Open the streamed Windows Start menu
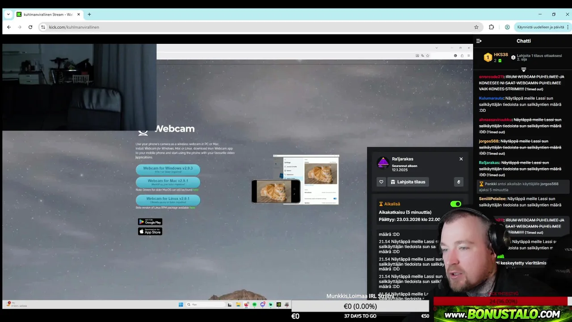572x322 pixels. pos(181,305)
